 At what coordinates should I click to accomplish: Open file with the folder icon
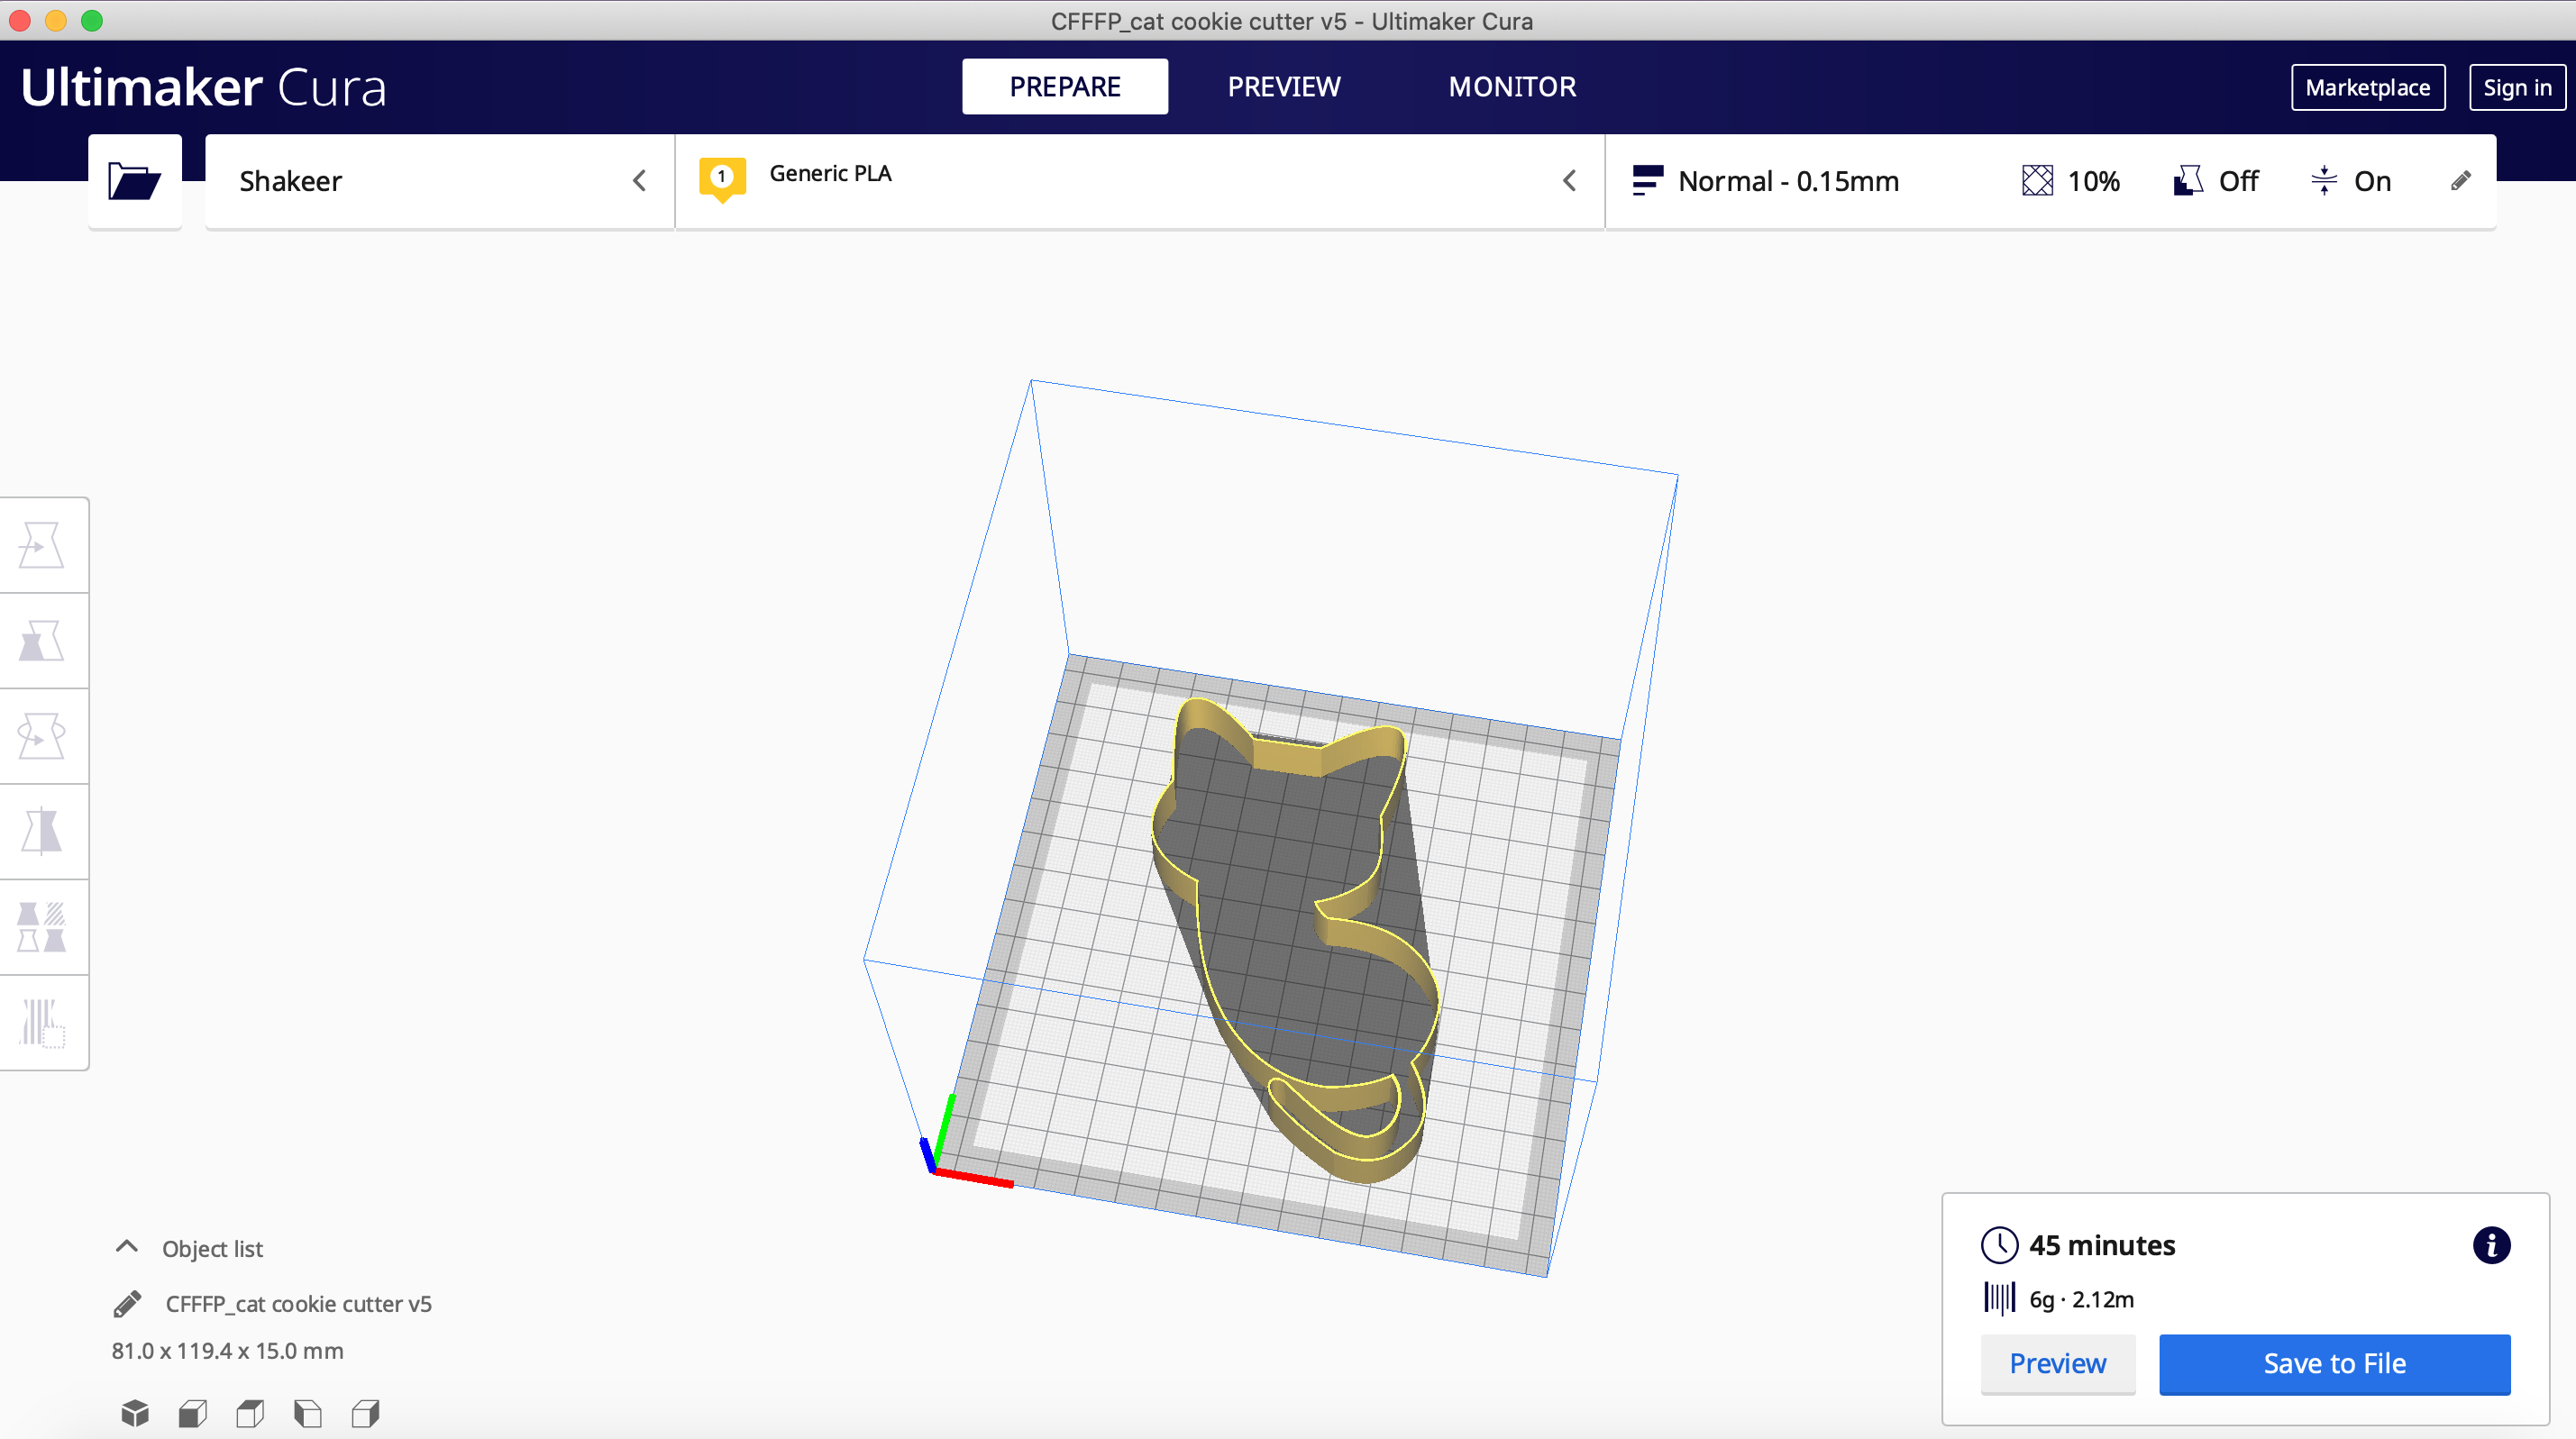tap(135, 182)
